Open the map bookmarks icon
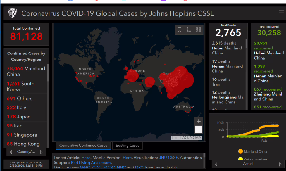Image resolution: width=286 pixels, height=171 pixels. coord(180,30)
